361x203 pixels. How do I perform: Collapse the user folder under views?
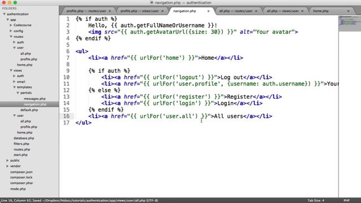click(14, 116)
